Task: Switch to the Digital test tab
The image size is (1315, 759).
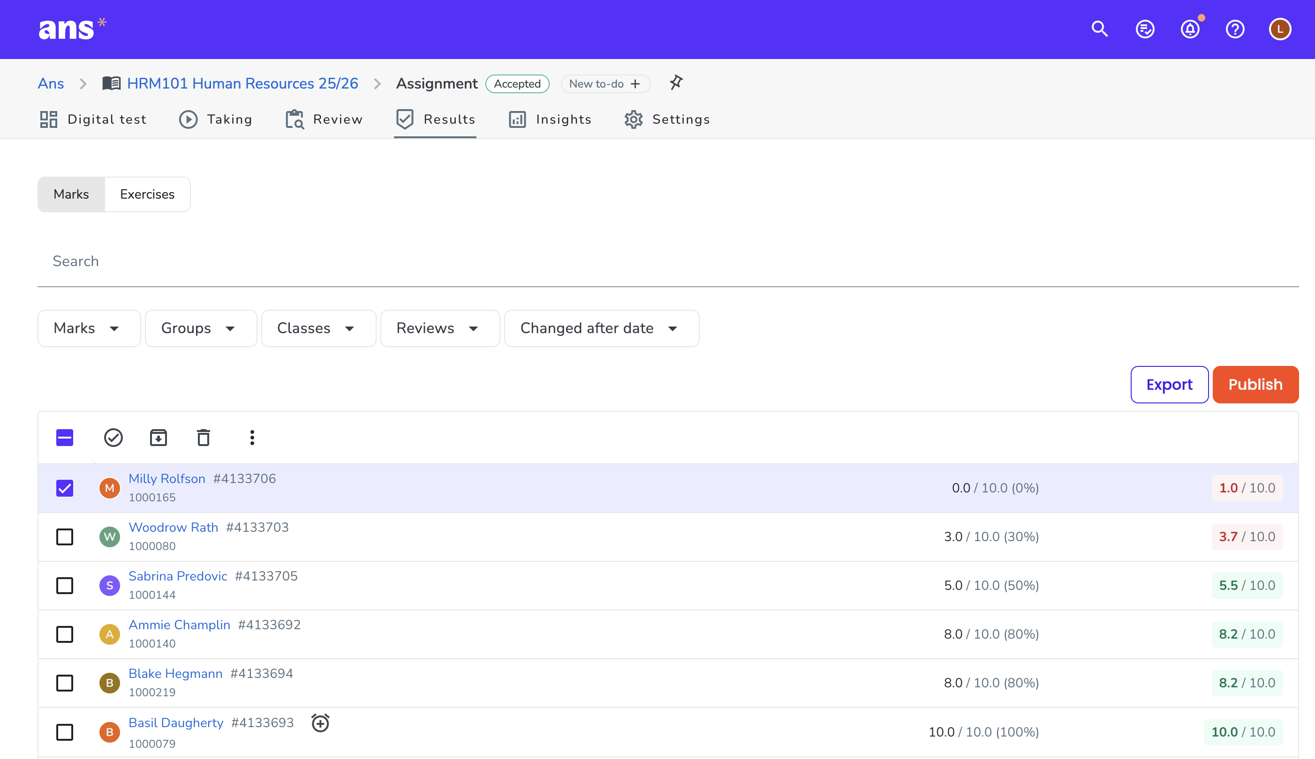Action: [93, 119]
